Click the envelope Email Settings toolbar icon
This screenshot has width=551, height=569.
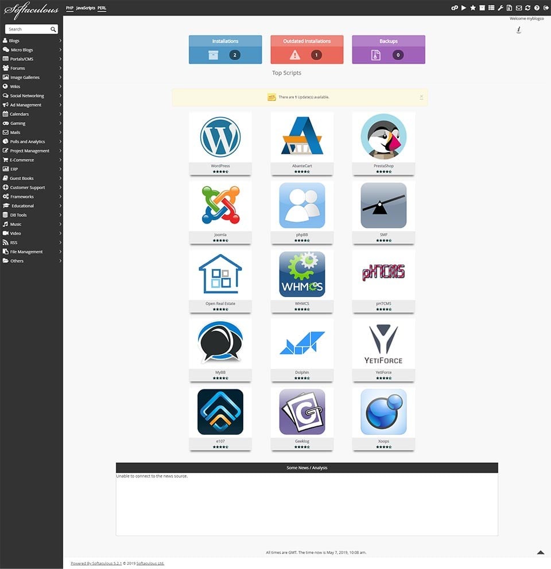[519, 8]
